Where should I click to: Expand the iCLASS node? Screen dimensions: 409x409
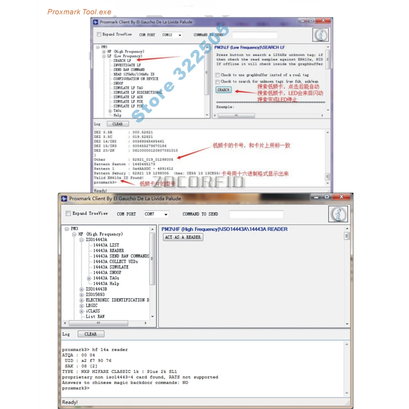click(x=82, y=311)
